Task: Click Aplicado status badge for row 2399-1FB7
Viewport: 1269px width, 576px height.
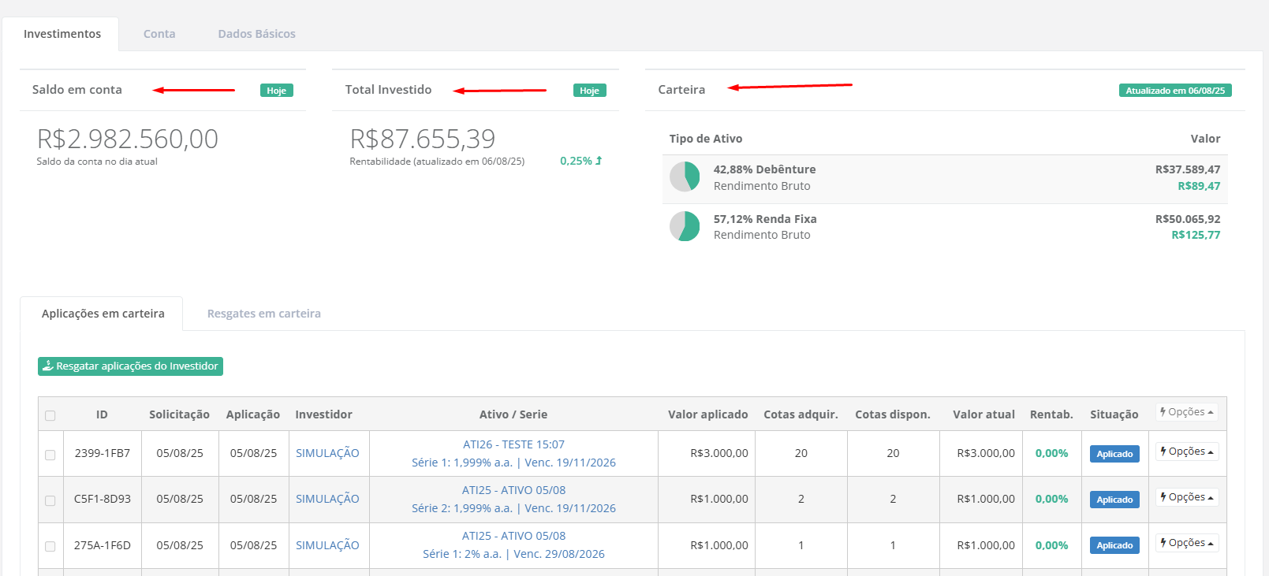Action: (x=1114, y=454)
